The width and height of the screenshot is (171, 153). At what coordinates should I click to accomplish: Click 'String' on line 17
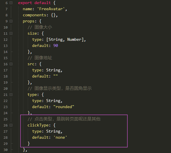pyautogui.click(x=53, y=70)
